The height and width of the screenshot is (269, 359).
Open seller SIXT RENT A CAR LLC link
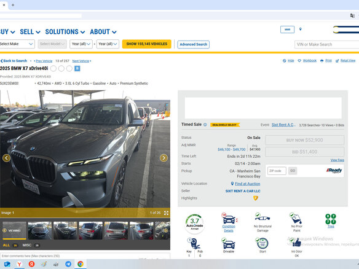pos(243,191)
